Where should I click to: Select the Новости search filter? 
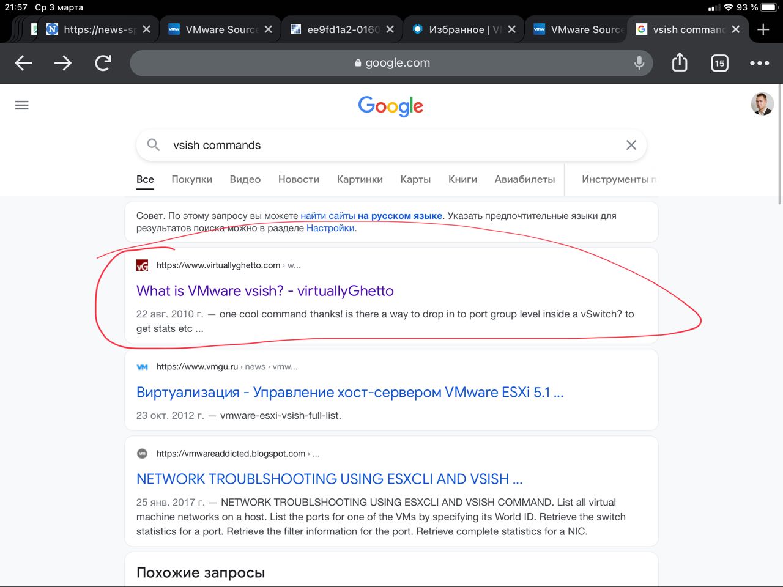pyautogui.click(x=299, y=179)
